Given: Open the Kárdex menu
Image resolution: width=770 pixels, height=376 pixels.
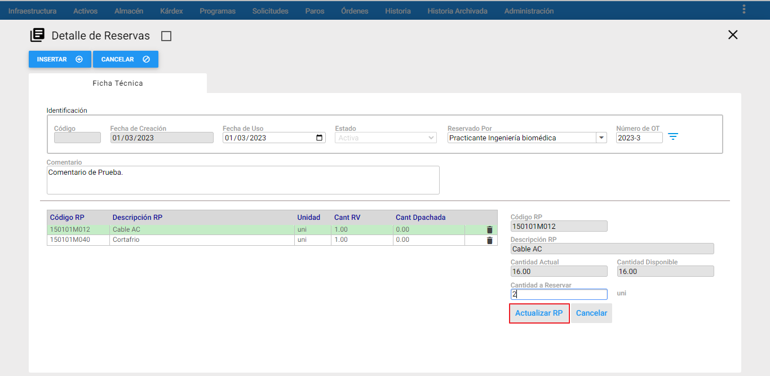Looking at the screenshot, I should (x=171, y=11).
